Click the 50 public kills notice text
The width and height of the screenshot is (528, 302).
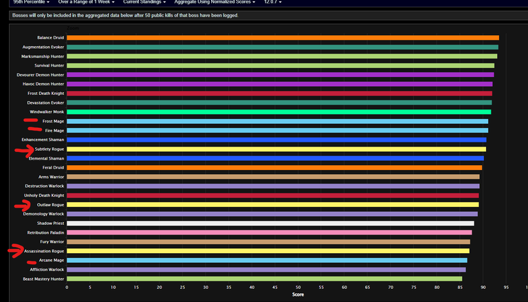click(125, 15)
